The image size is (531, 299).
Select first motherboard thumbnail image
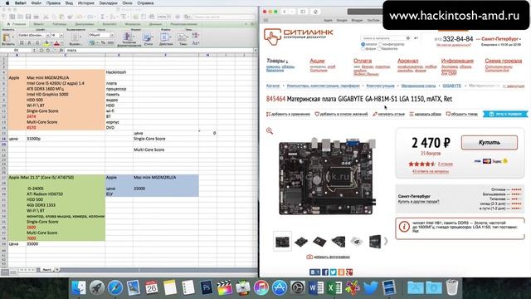click(x=282, y=242)
